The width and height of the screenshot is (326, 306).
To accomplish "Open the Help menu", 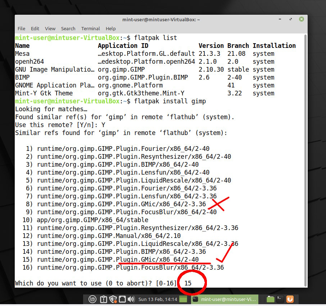I will coord(110,28).
